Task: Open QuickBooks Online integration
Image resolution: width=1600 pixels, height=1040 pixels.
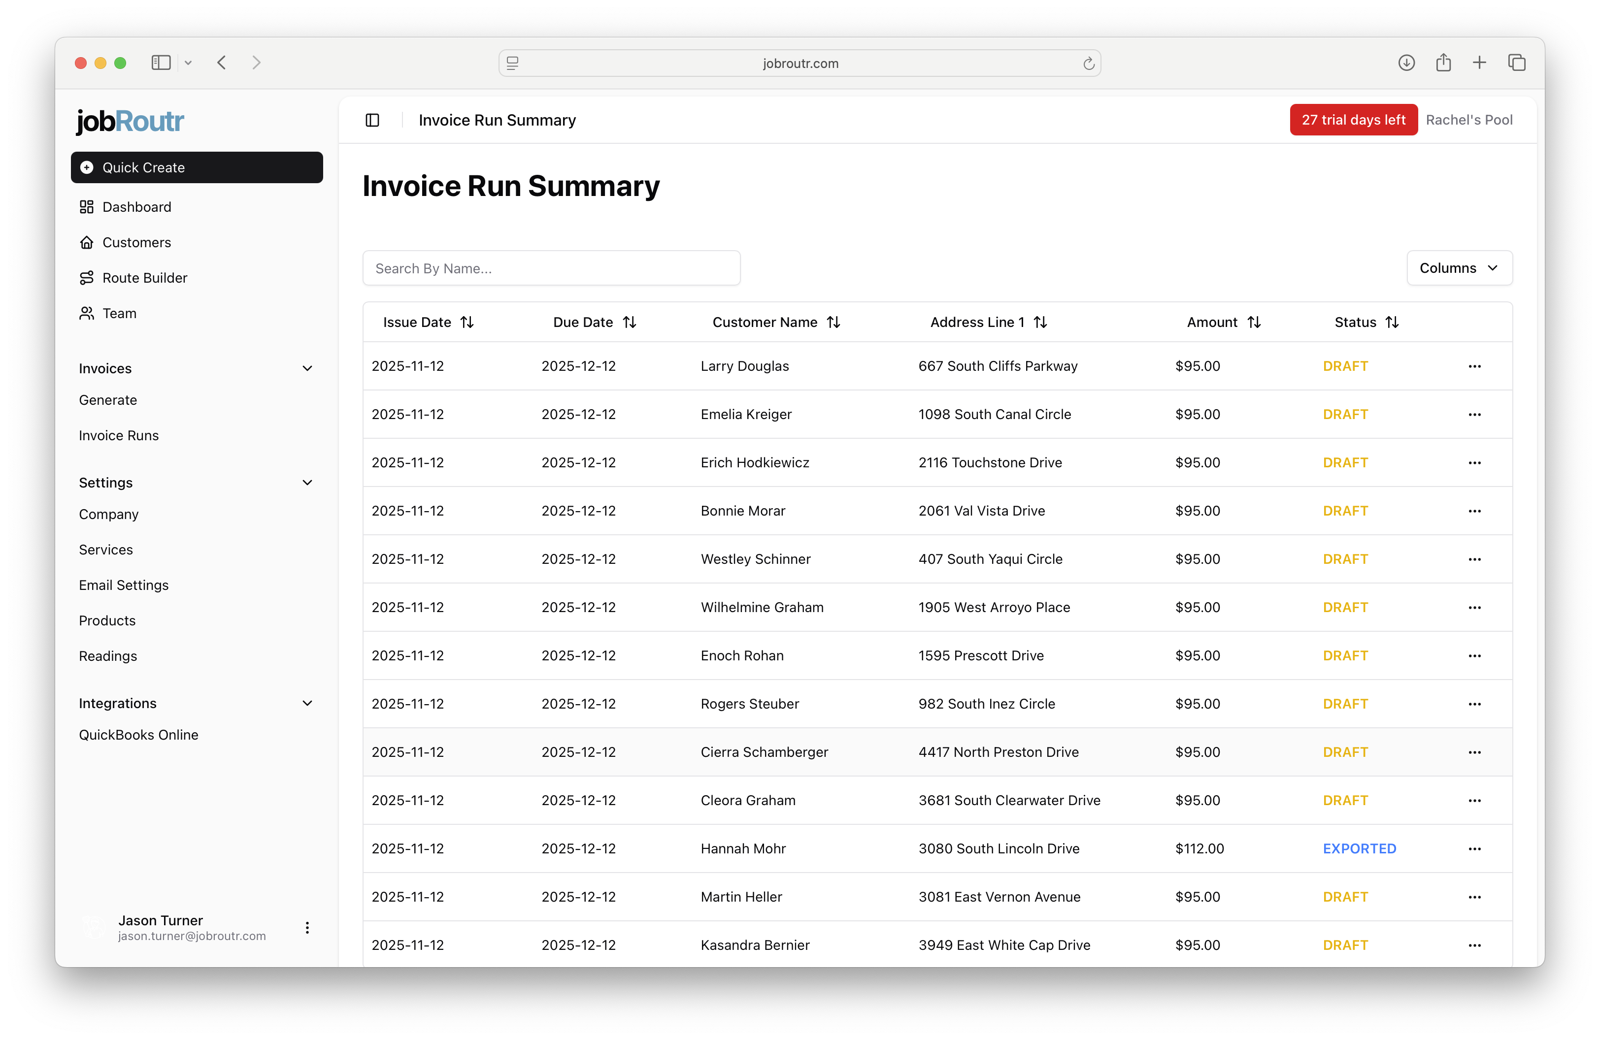Action: pyautogui.click(x=138, y=734)
